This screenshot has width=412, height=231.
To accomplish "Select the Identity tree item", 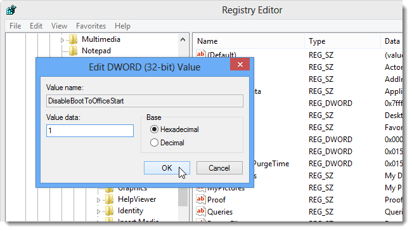I will tap(131, 211).
